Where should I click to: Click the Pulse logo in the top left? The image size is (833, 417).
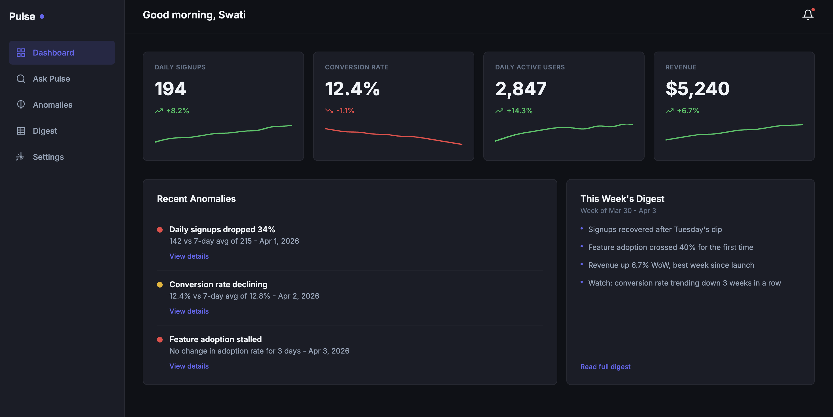tap(22, 16)
